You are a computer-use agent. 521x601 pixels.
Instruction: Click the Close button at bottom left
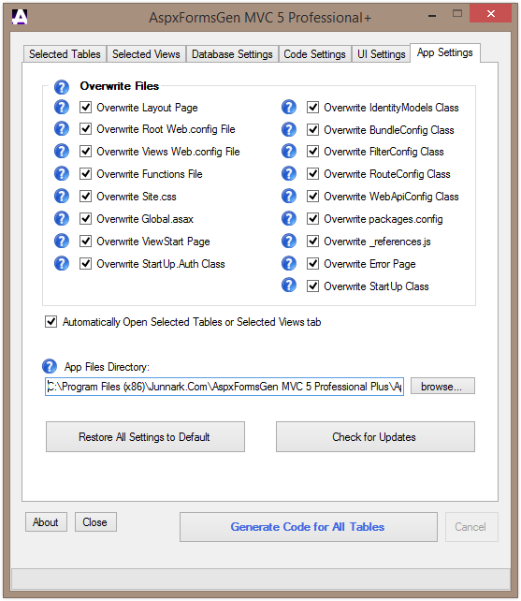click(x=95, y=522)
